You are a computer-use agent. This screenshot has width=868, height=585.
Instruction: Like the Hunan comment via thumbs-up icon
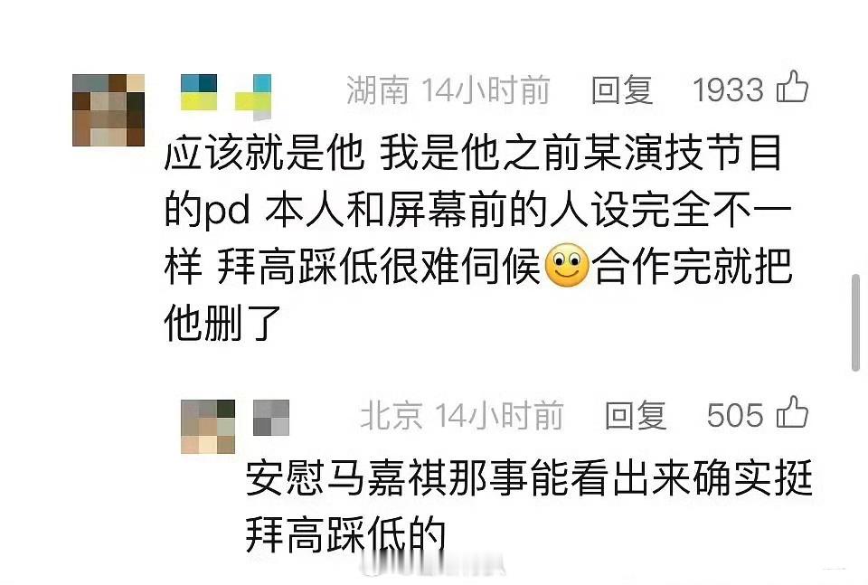click(x=792, y=87)
